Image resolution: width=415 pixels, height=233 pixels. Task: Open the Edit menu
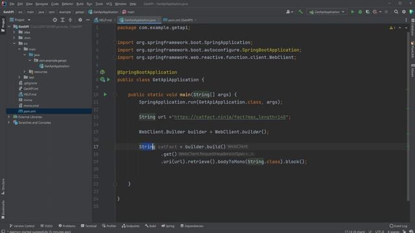pos(20,4)
